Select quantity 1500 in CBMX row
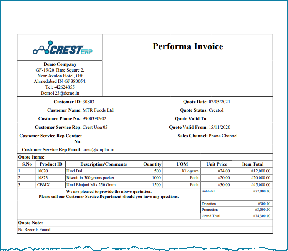288x251 pixels. click(x=156, y=185)
